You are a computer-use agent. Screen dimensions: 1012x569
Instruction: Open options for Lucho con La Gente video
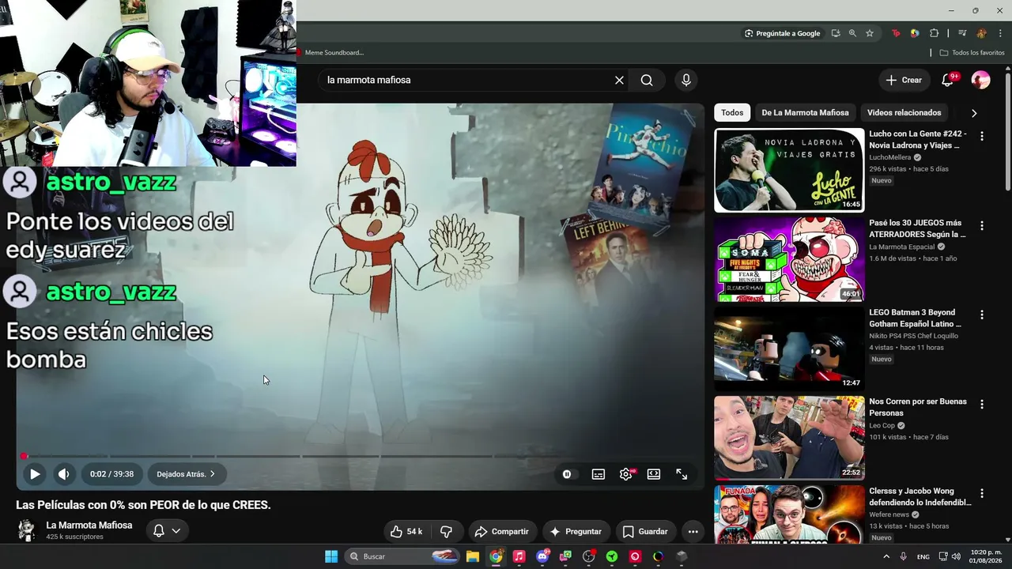click(x=982, y=136)
